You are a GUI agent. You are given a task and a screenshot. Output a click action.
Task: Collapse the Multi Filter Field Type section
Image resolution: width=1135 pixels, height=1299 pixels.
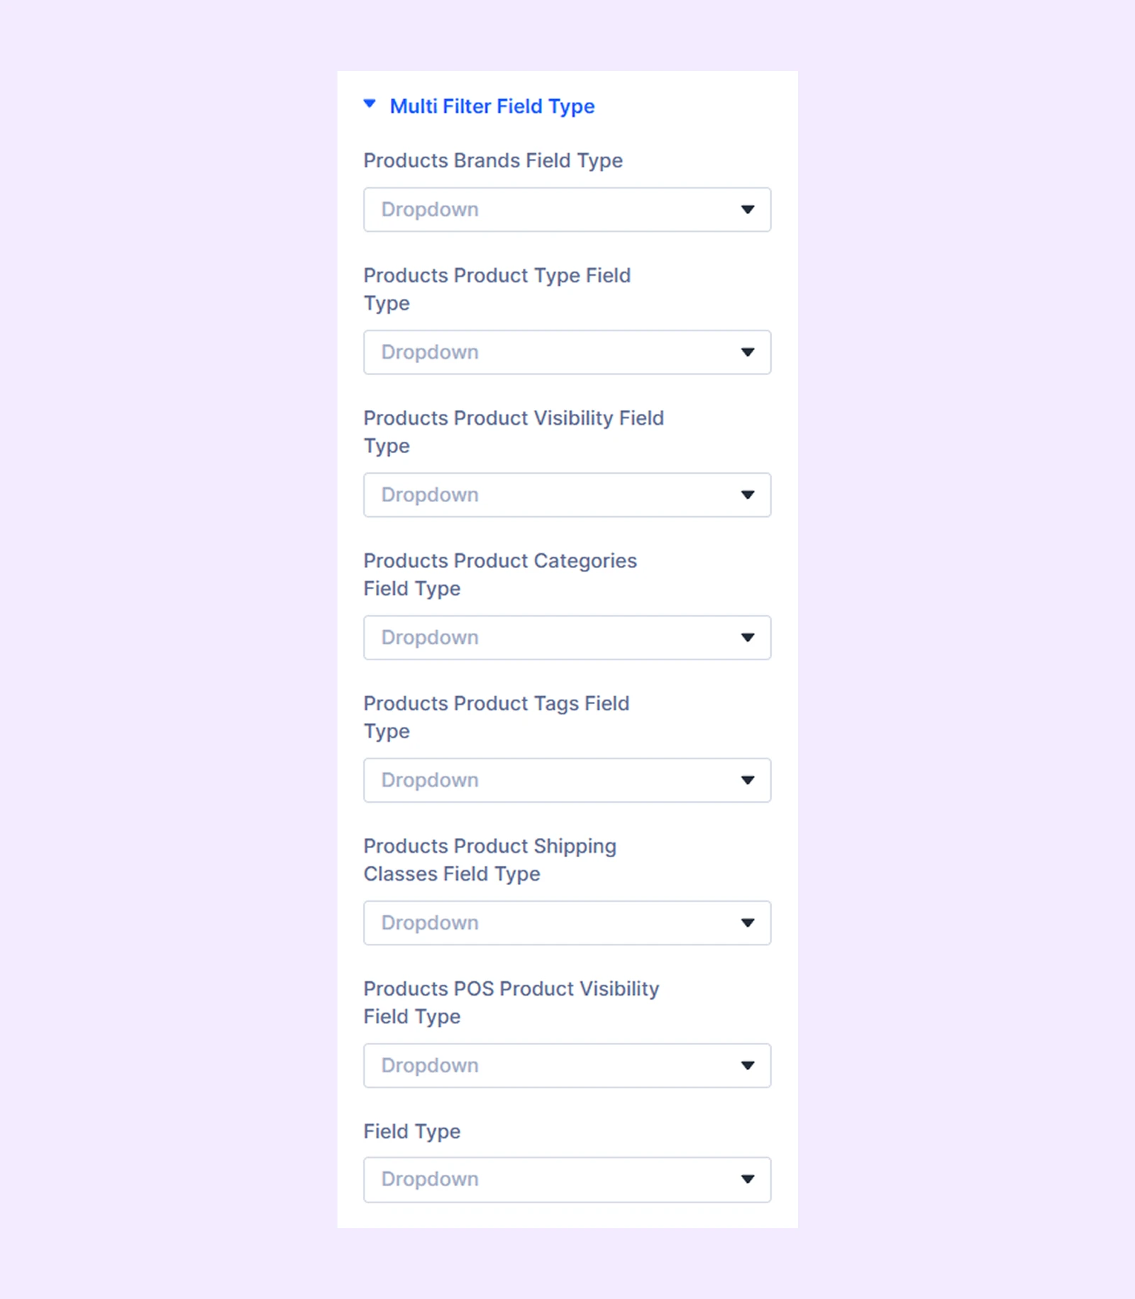[x=370, y=104]
